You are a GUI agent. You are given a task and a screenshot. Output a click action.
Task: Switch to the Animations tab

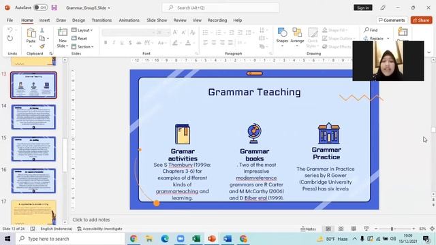129,20
